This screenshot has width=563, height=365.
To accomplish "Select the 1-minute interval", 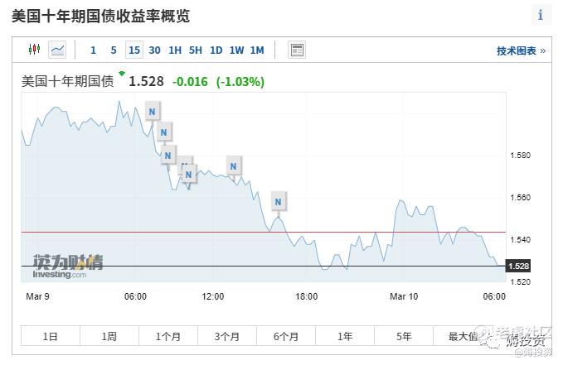I will click(93, 50).
